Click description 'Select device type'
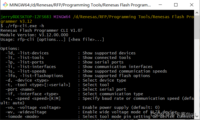 [x=104, y=80]
